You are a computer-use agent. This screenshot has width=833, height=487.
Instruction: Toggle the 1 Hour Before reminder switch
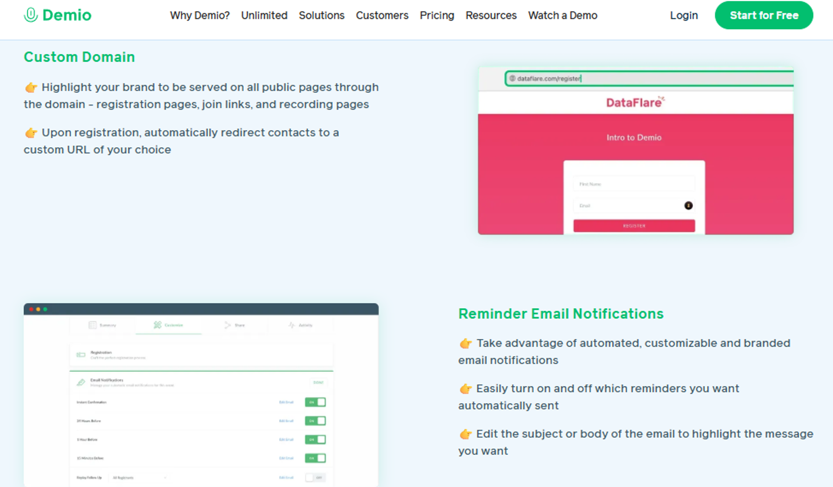[x=315, y=440]
